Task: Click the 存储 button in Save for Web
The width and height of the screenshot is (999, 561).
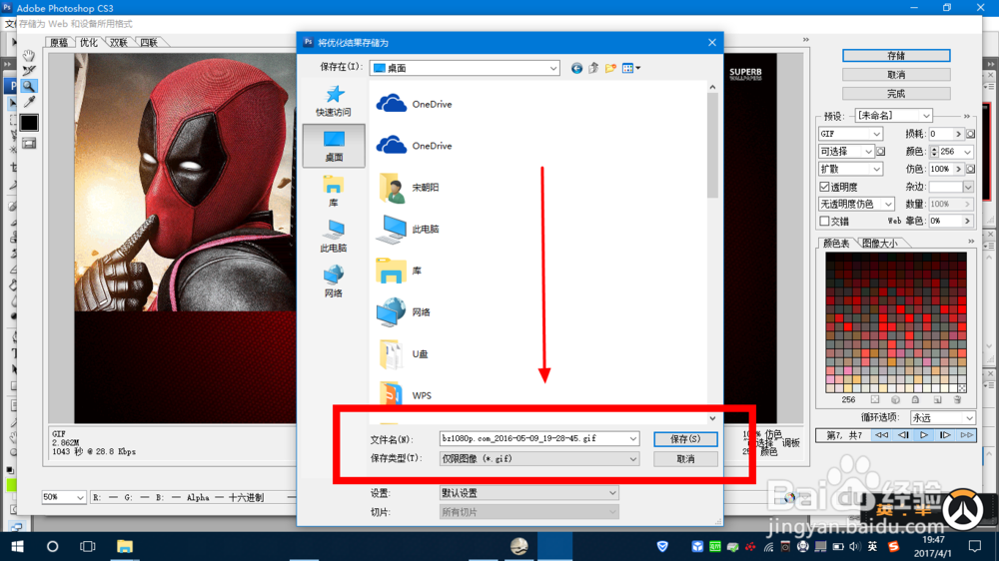Action: pyautogui.click(x=896, y=55)
